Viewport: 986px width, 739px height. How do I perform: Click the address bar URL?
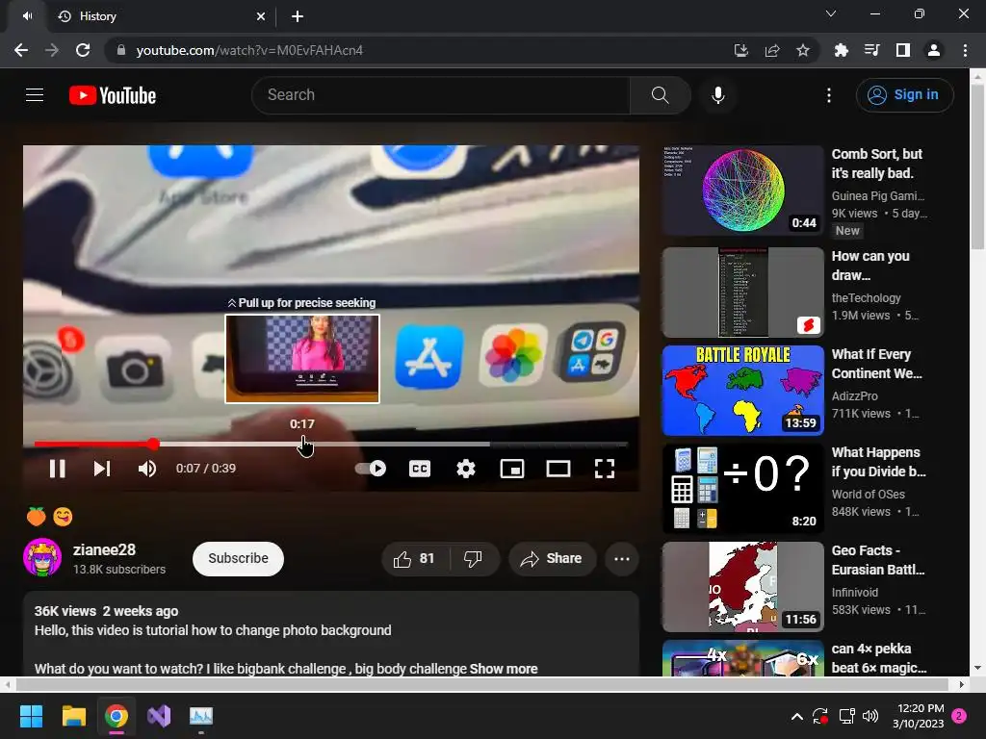pos(249,50)
